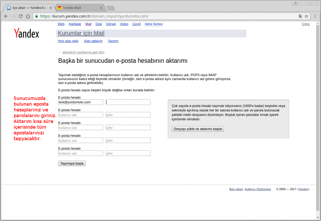Bookmark this page with the star icon
The image size is (321, 221).
tap(307, 16)
